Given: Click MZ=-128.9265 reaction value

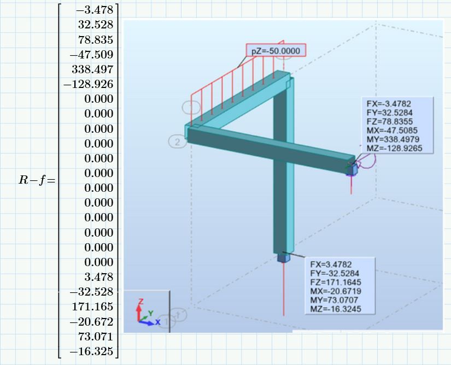Looking at the screenshot, I should (394, 148).
